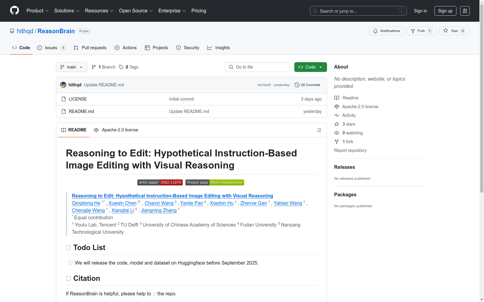
Task: Open the Yabiao Wang author link
Action: [288, 203]
